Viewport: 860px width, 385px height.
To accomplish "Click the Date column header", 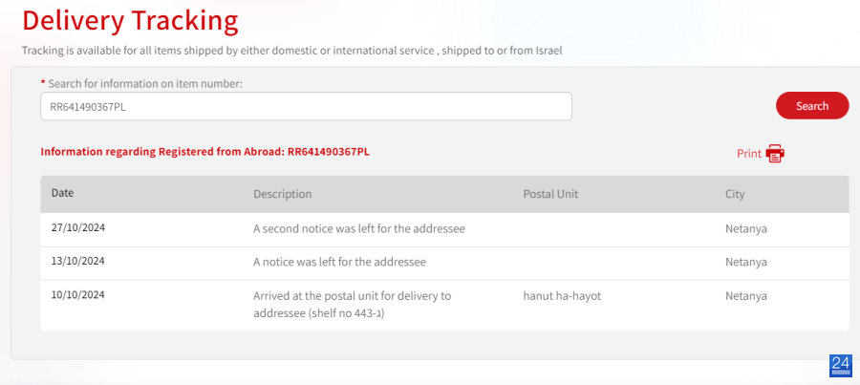I will tap(62, 193).
